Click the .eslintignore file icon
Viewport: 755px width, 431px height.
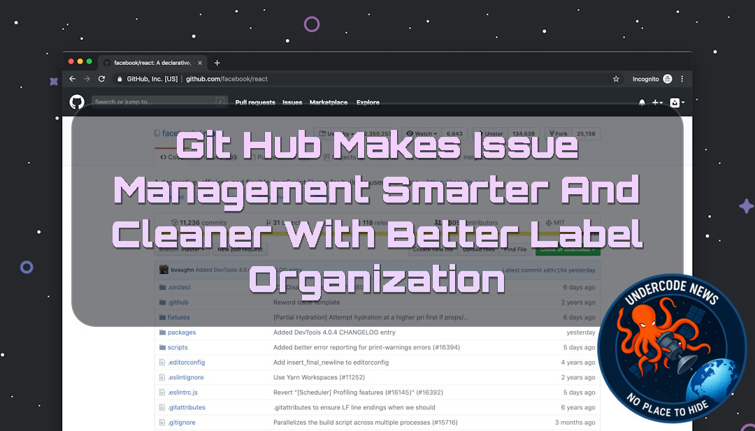click(x=162, y=378)
